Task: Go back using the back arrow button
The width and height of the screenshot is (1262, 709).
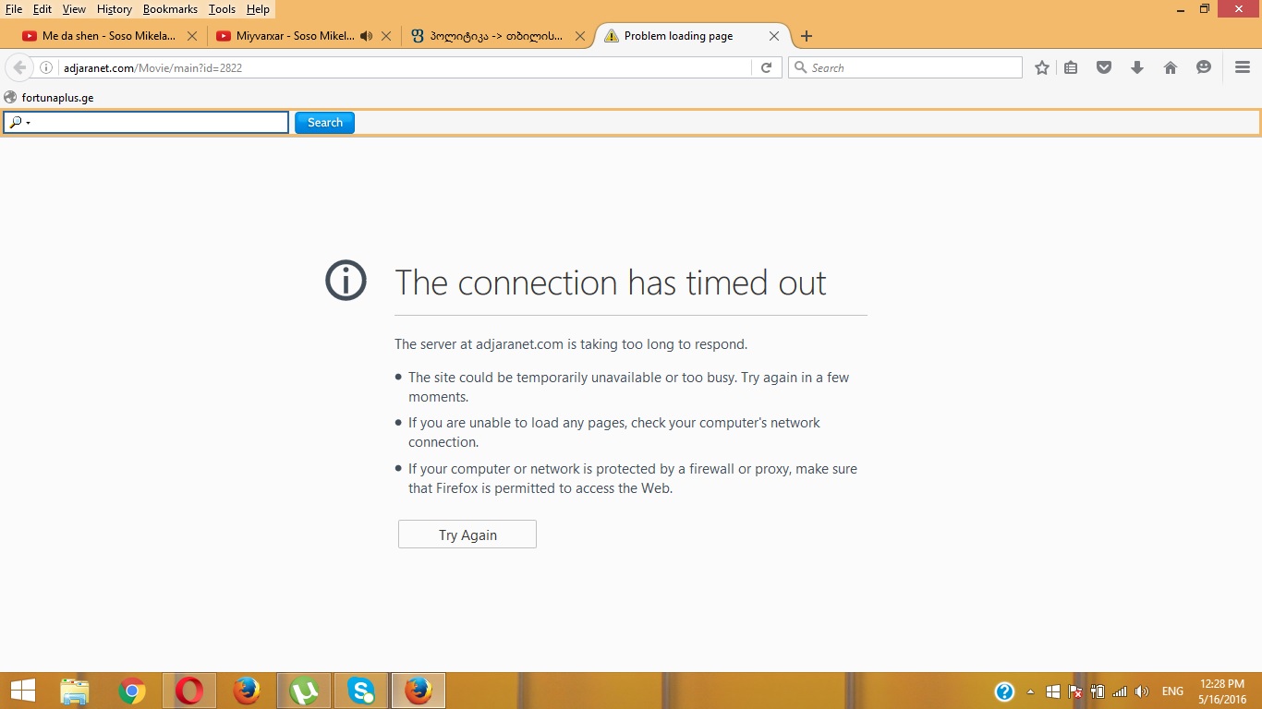Action: [18, 67]
